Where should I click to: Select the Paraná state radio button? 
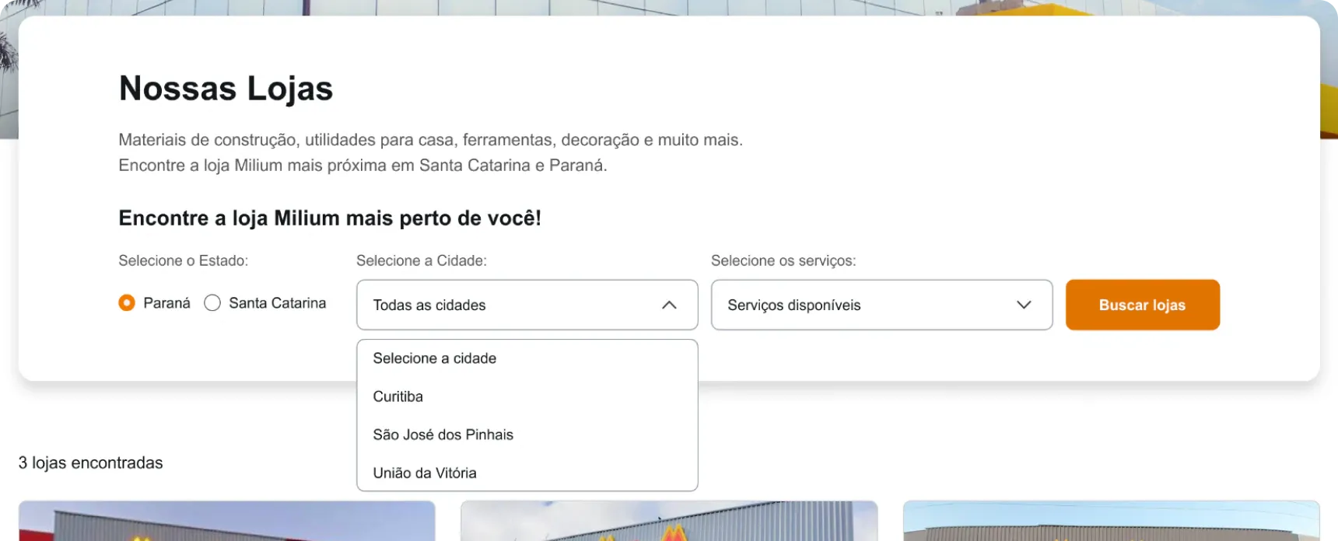[x=127, y=303]
